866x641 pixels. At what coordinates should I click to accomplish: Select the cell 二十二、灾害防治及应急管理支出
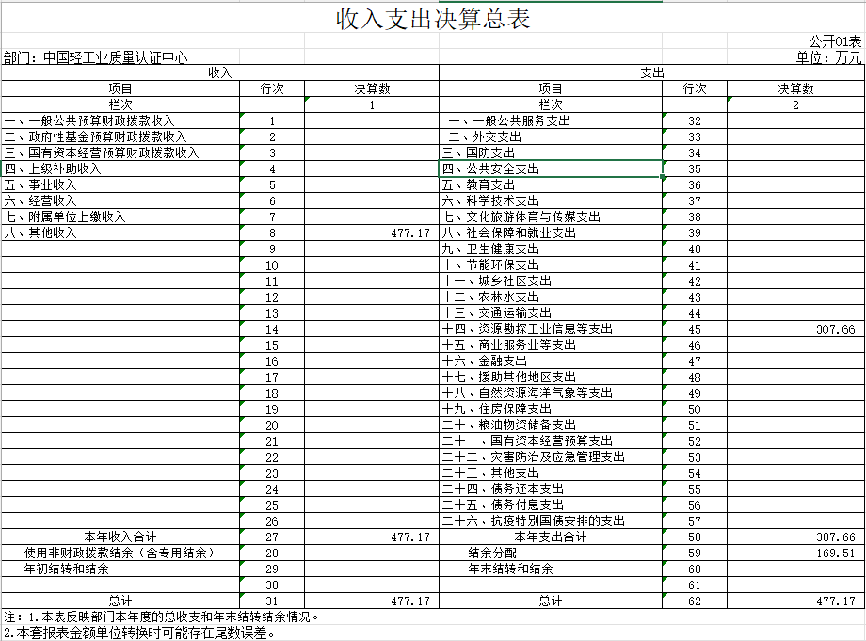click(x=551, y=457)
